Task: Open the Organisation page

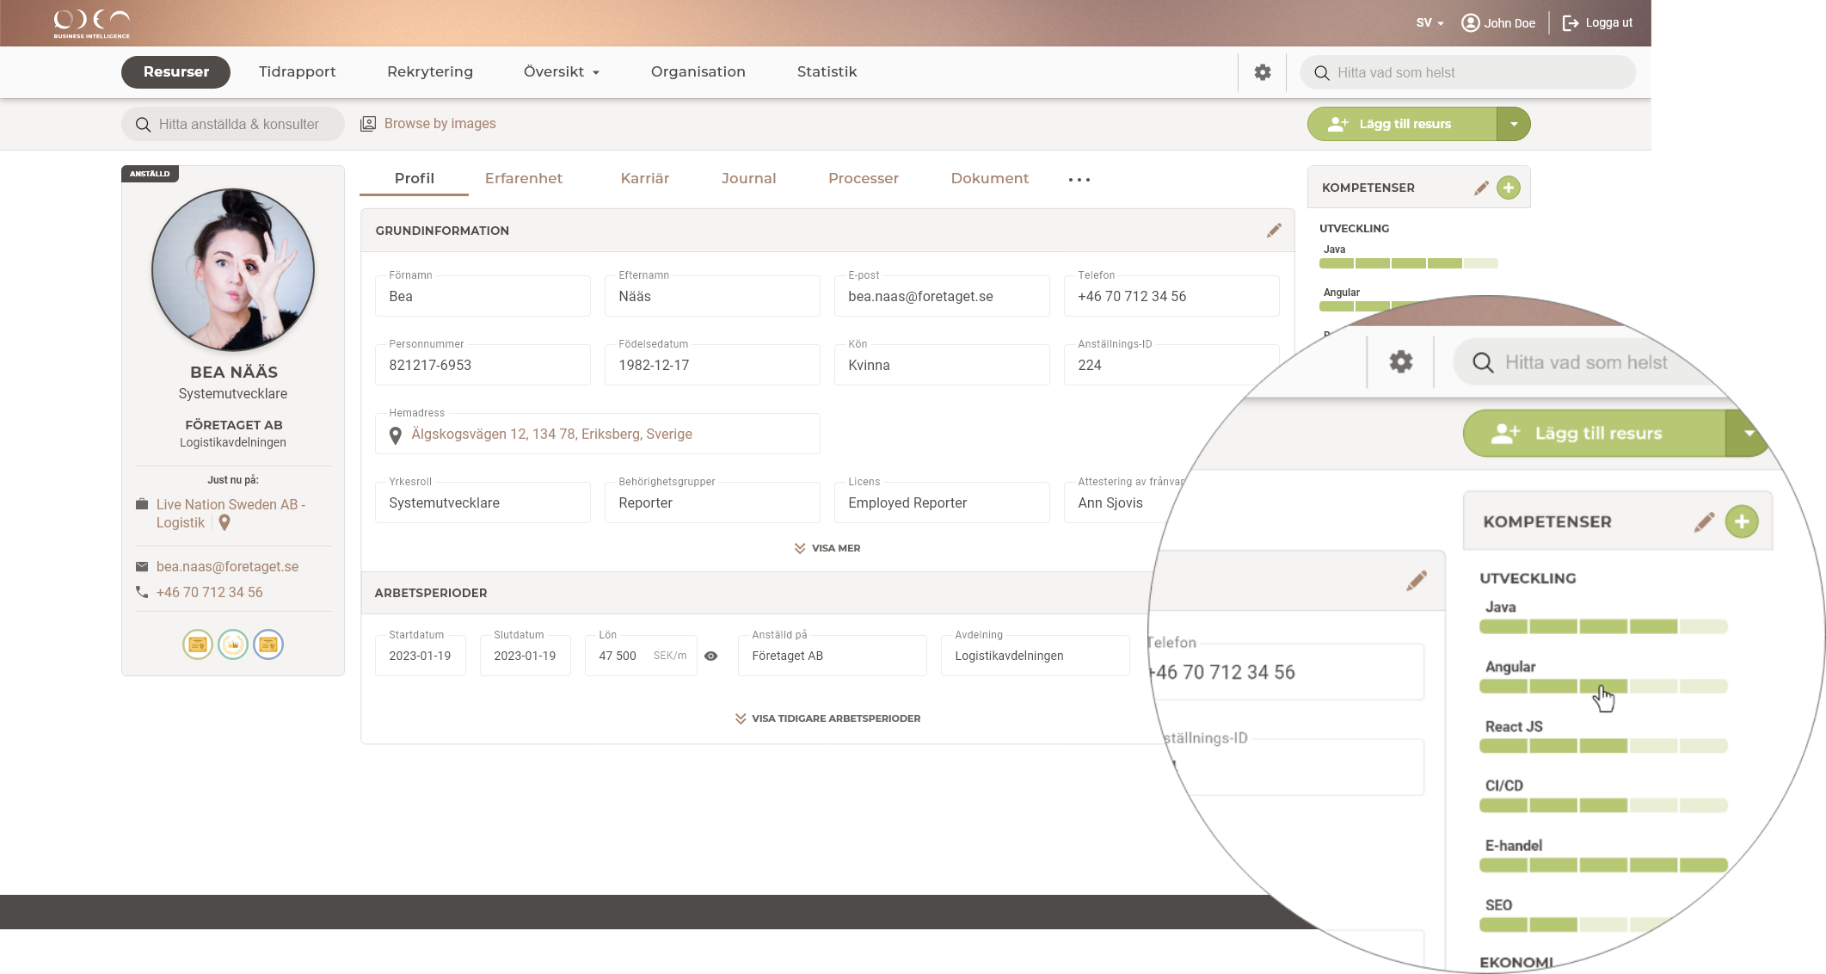Action: pos(698,72)
